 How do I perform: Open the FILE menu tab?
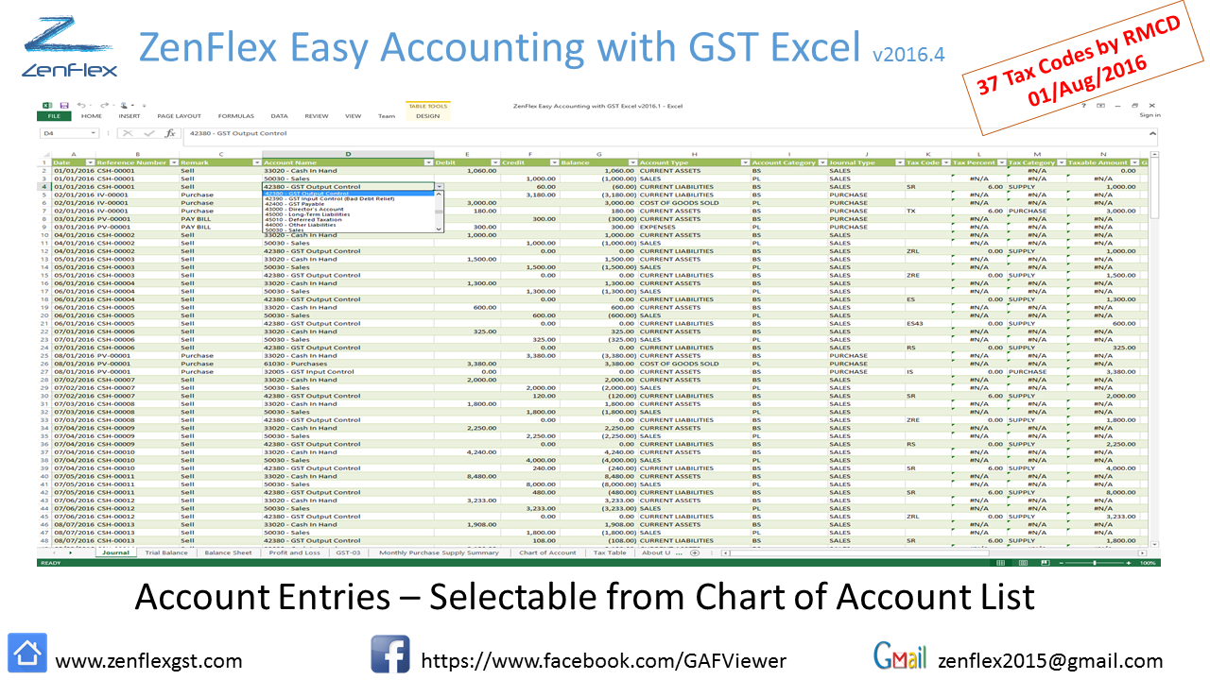(x=54, y=116)
